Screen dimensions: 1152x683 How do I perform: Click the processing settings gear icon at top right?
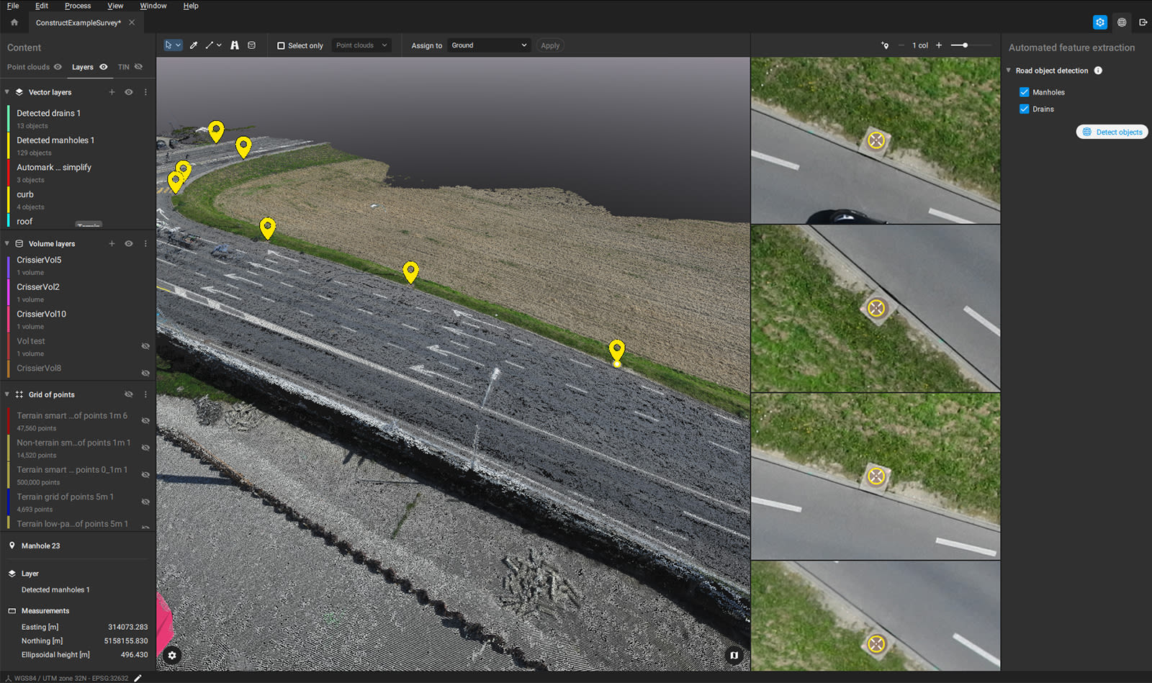[1100, 22]
